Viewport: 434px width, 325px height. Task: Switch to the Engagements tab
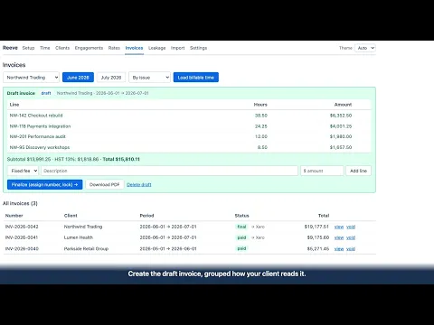pos(89,48)
